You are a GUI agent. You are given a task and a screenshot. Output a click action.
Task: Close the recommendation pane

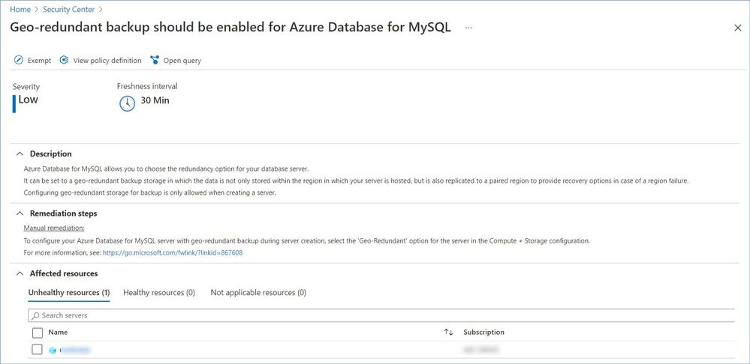737,28
